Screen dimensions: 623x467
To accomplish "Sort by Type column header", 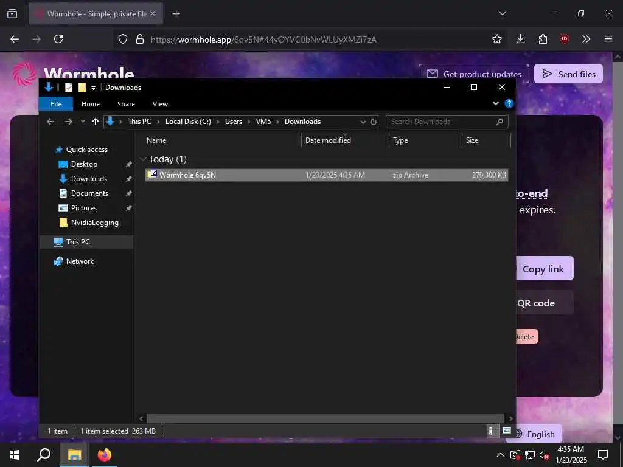I will 425,140.
